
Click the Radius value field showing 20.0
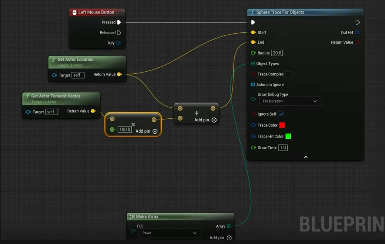click(277, 53)
